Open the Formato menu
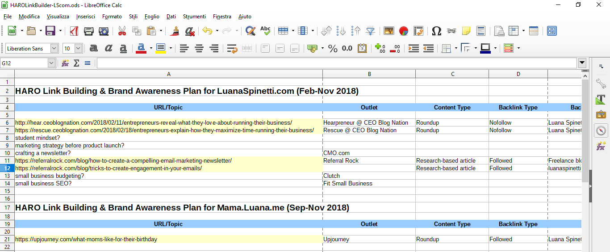 pos(112,17)
